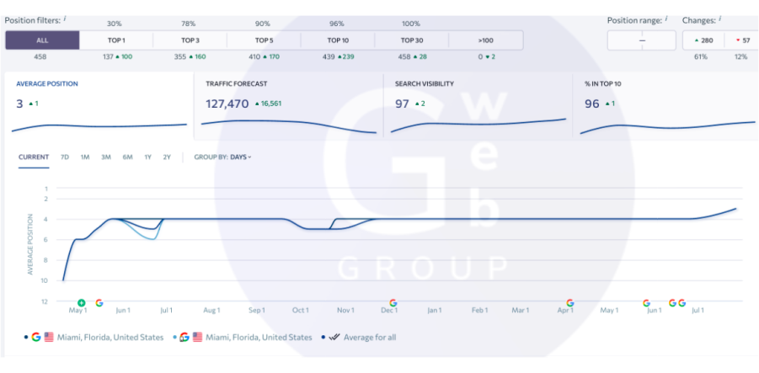Image resolution: width=759 pixels, height=373 pixels.
Task: Filter by declined changes showing 57
Action: (742, 40)
